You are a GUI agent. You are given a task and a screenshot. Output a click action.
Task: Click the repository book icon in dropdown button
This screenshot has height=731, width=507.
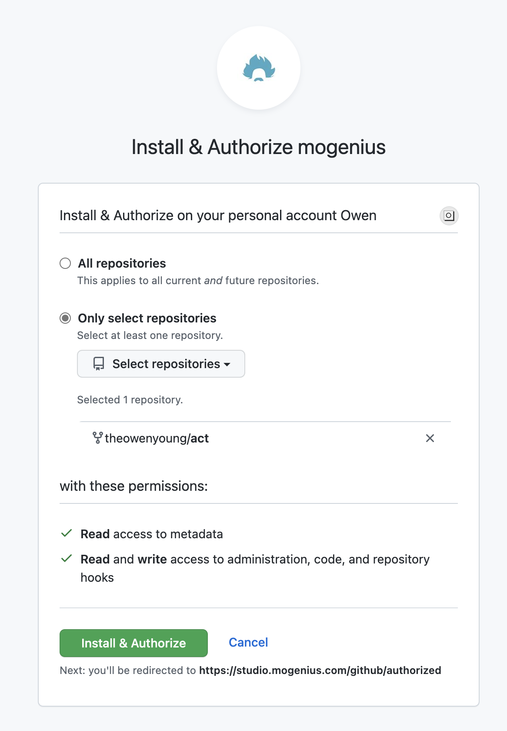point(99,364)
